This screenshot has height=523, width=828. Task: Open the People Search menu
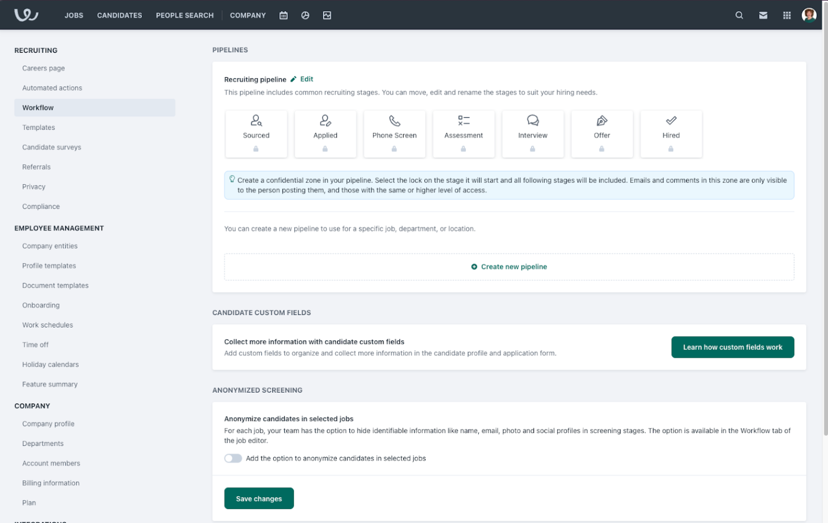184,16
